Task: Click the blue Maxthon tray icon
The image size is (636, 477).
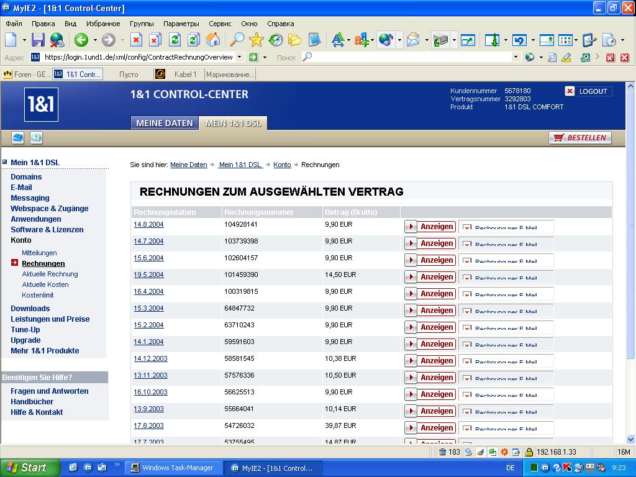Action: pyautogui.click(x=545, y=468)
